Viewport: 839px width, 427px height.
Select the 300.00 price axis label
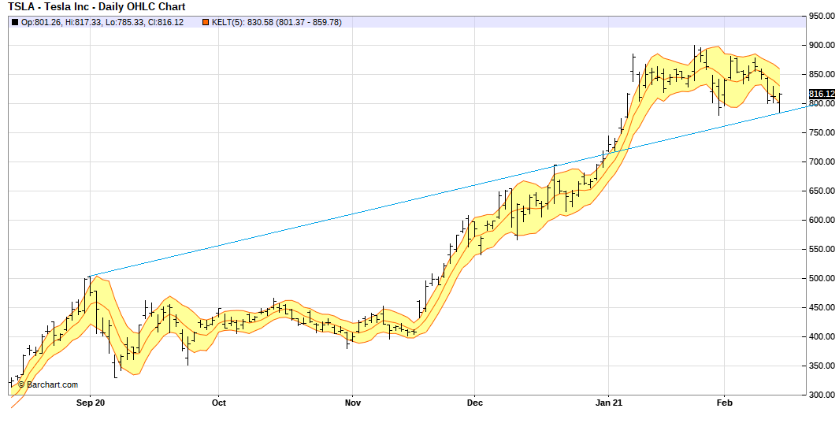(x=822, y=395)
